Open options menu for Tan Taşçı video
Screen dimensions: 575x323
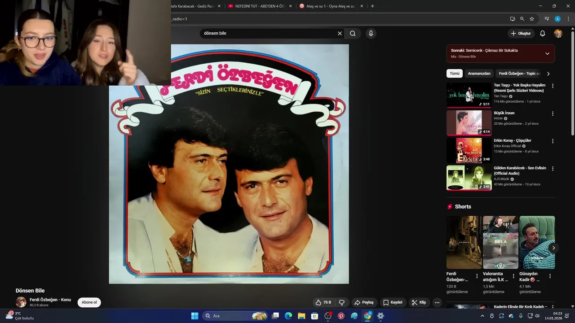[x=553, y=86]
